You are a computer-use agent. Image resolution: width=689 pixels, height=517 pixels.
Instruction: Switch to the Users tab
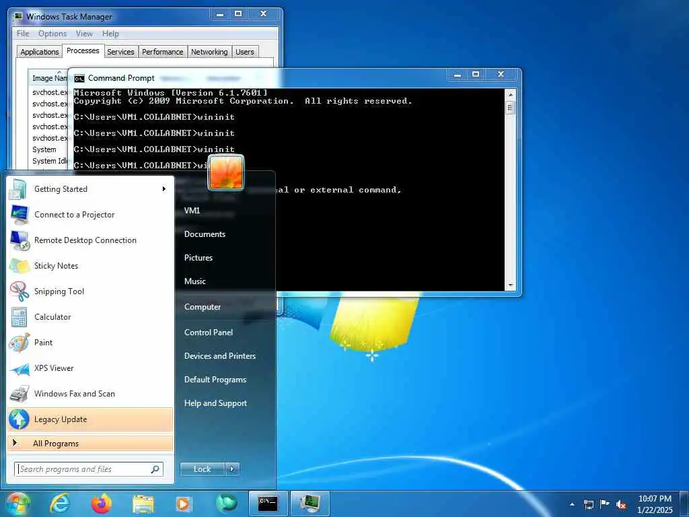(245, 52)
